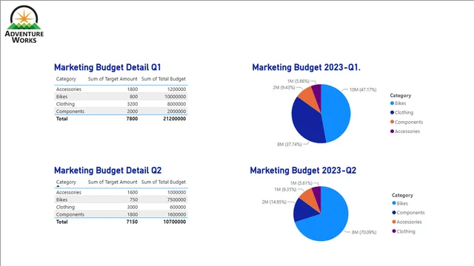This screenshot has width=474, height=266.
Task: Select Components row in Q1 table
Action: pos(121,112)
